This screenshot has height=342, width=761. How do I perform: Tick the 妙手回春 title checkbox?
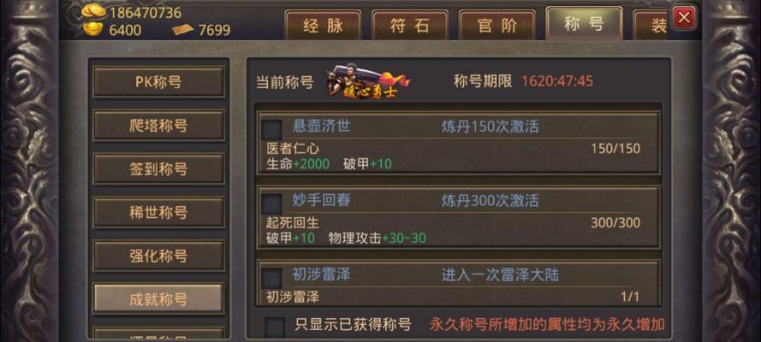click(272, 204)
